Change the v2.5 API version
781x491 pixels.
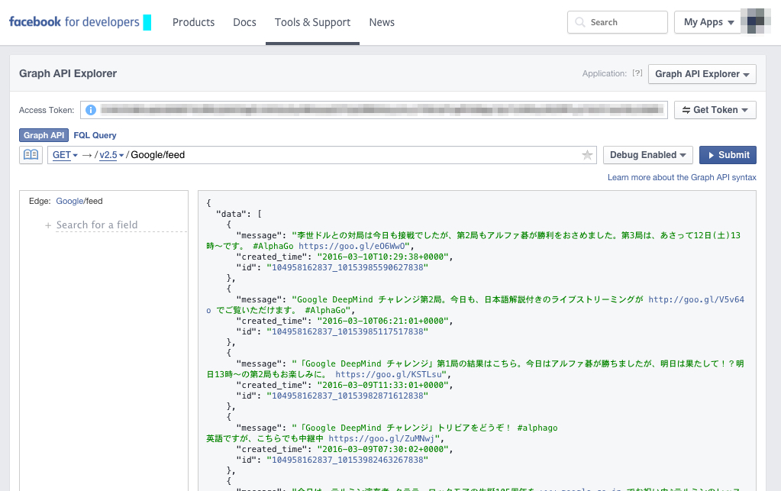click(x=111, y=155)
